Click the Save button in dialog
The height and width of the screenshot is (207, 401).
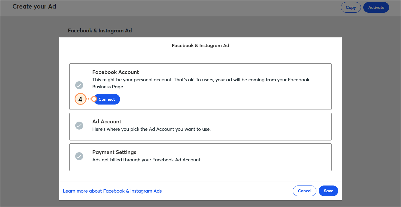(x=328, y=191)
